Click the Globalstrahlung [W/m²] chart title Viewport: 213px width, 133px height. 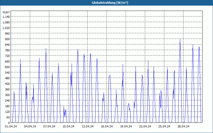pos(110,3)
